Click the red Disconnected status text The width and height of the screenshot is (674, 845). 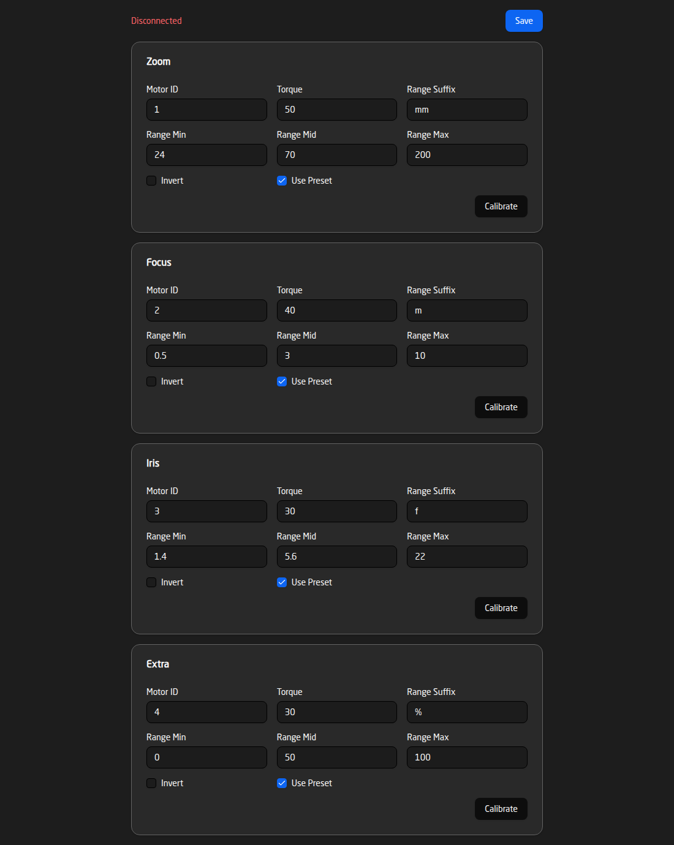pyautogui.click(x=156, y=21)
